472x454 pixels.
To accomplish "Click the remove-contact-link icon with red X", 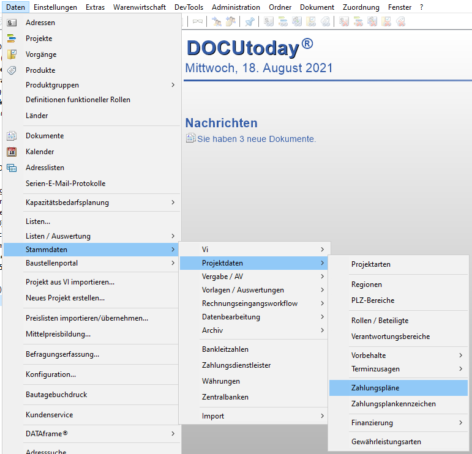I will coord(372,21).
